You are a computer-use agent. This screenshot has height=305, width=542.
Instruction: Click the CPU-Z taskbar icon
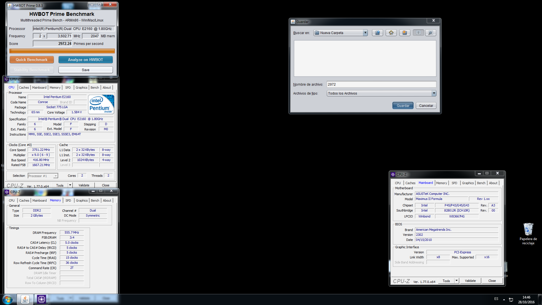click(x=41, y=299)
